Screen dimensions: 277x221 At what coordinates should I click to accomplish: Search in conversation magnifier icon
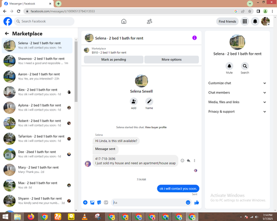245,66
